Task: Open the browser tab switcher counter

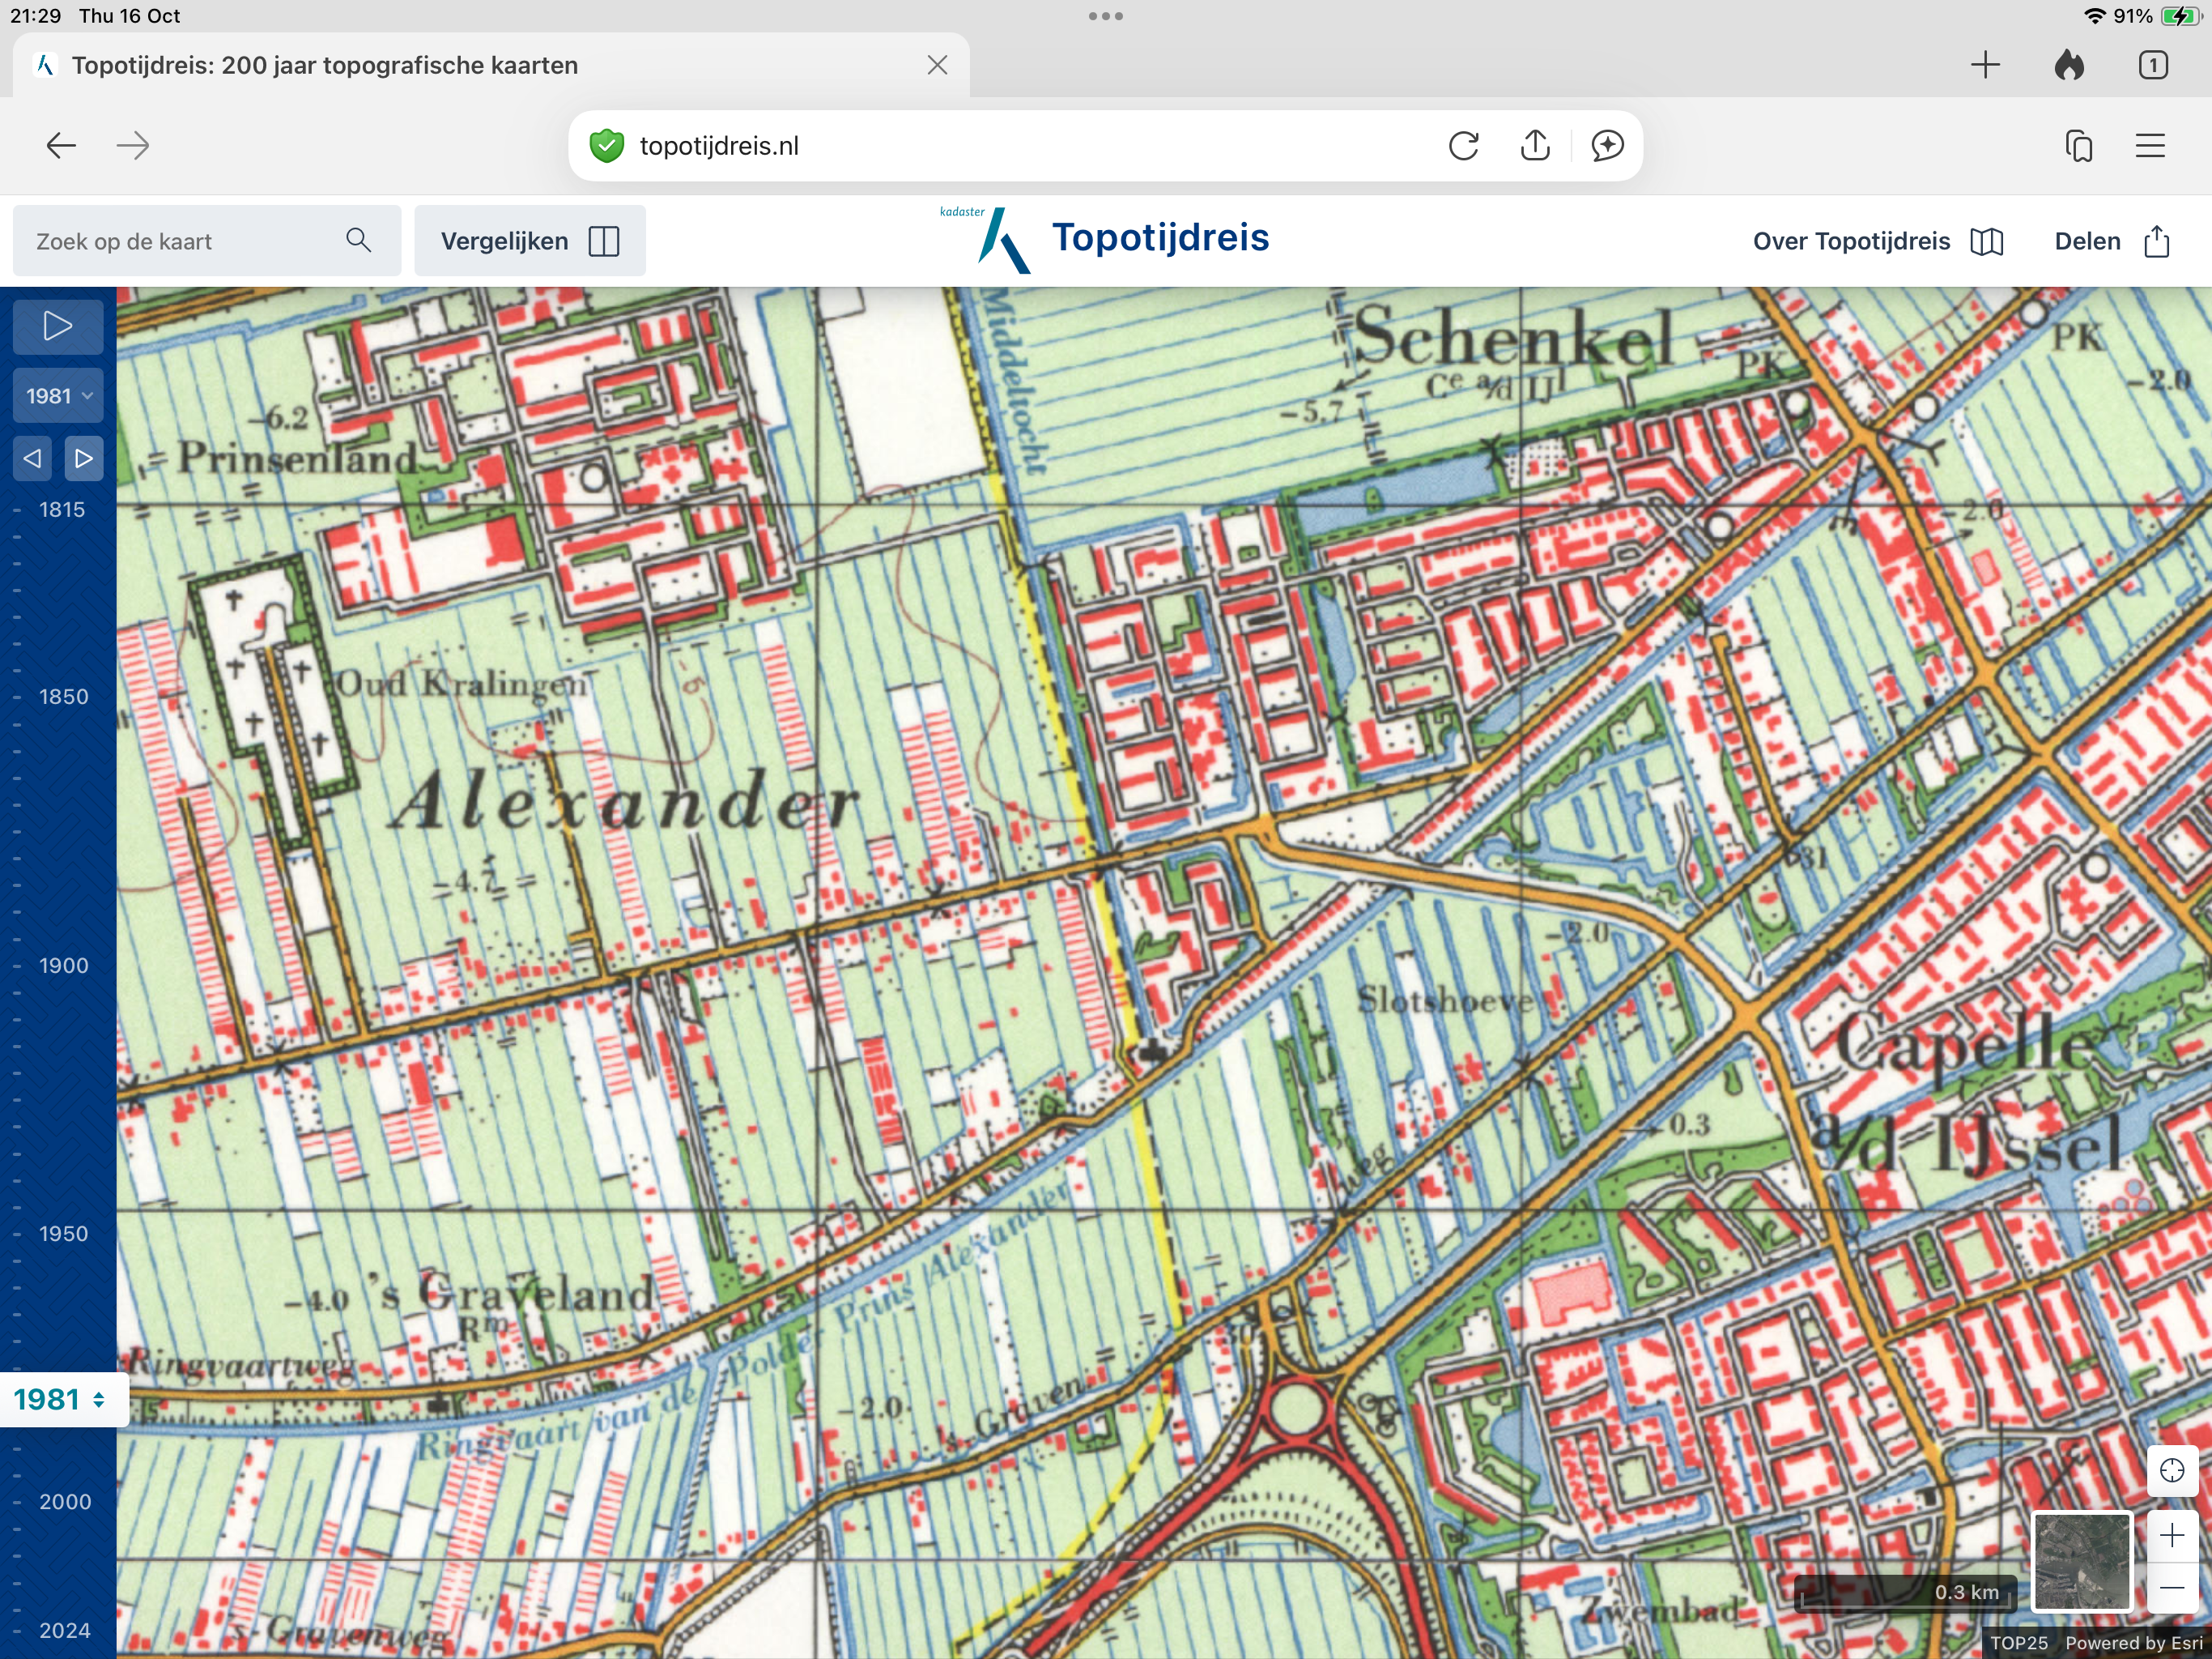Action: (2152, 66)
